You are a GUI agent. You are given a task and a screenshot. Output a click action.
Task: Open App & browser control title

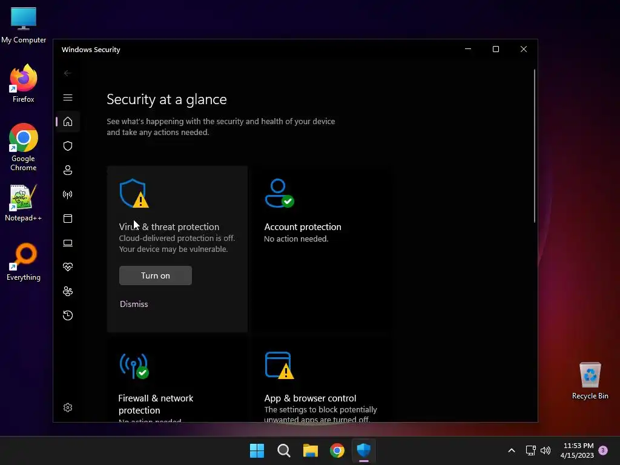(x=310, y=398)
